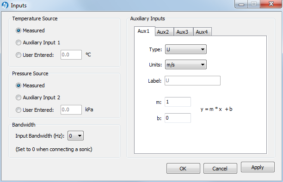Expand the Input Bandwidth dropdown
Screen dimensions: 283x182
(75, 136)
